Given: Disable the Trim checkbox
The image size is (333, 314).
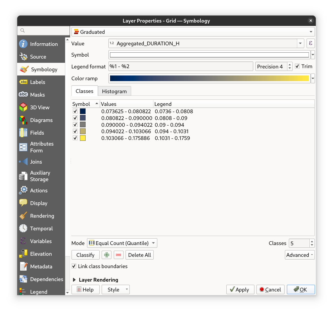Looking at the screenshot, I should click(x=297, y=66).
